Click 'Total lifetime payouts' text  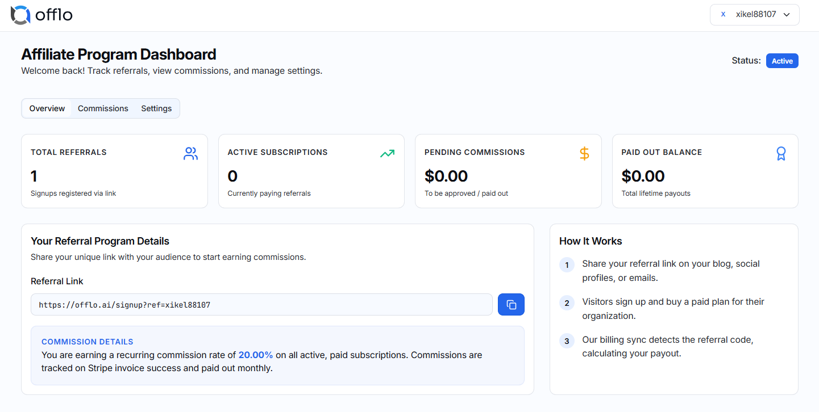[x=656, y=194]
